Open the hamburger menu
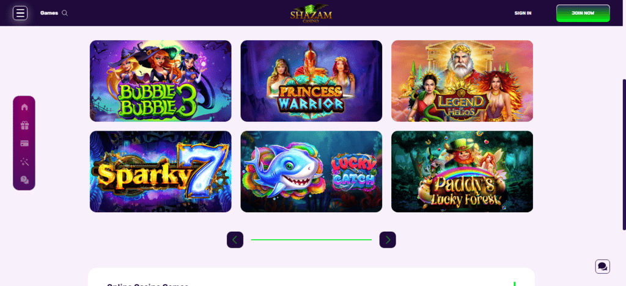 [x=20, y=13]
